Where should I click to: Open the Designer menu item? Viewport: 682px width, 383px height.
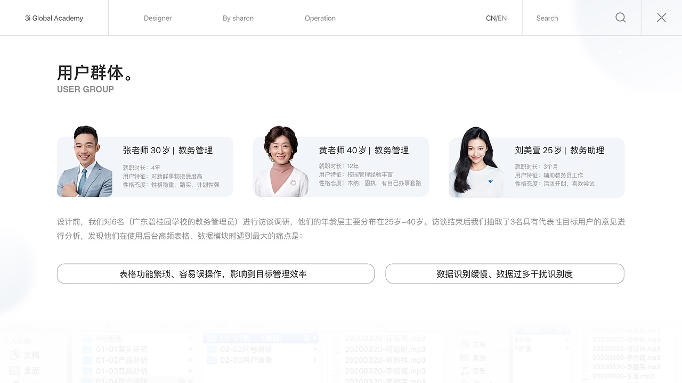pos(158,18)
